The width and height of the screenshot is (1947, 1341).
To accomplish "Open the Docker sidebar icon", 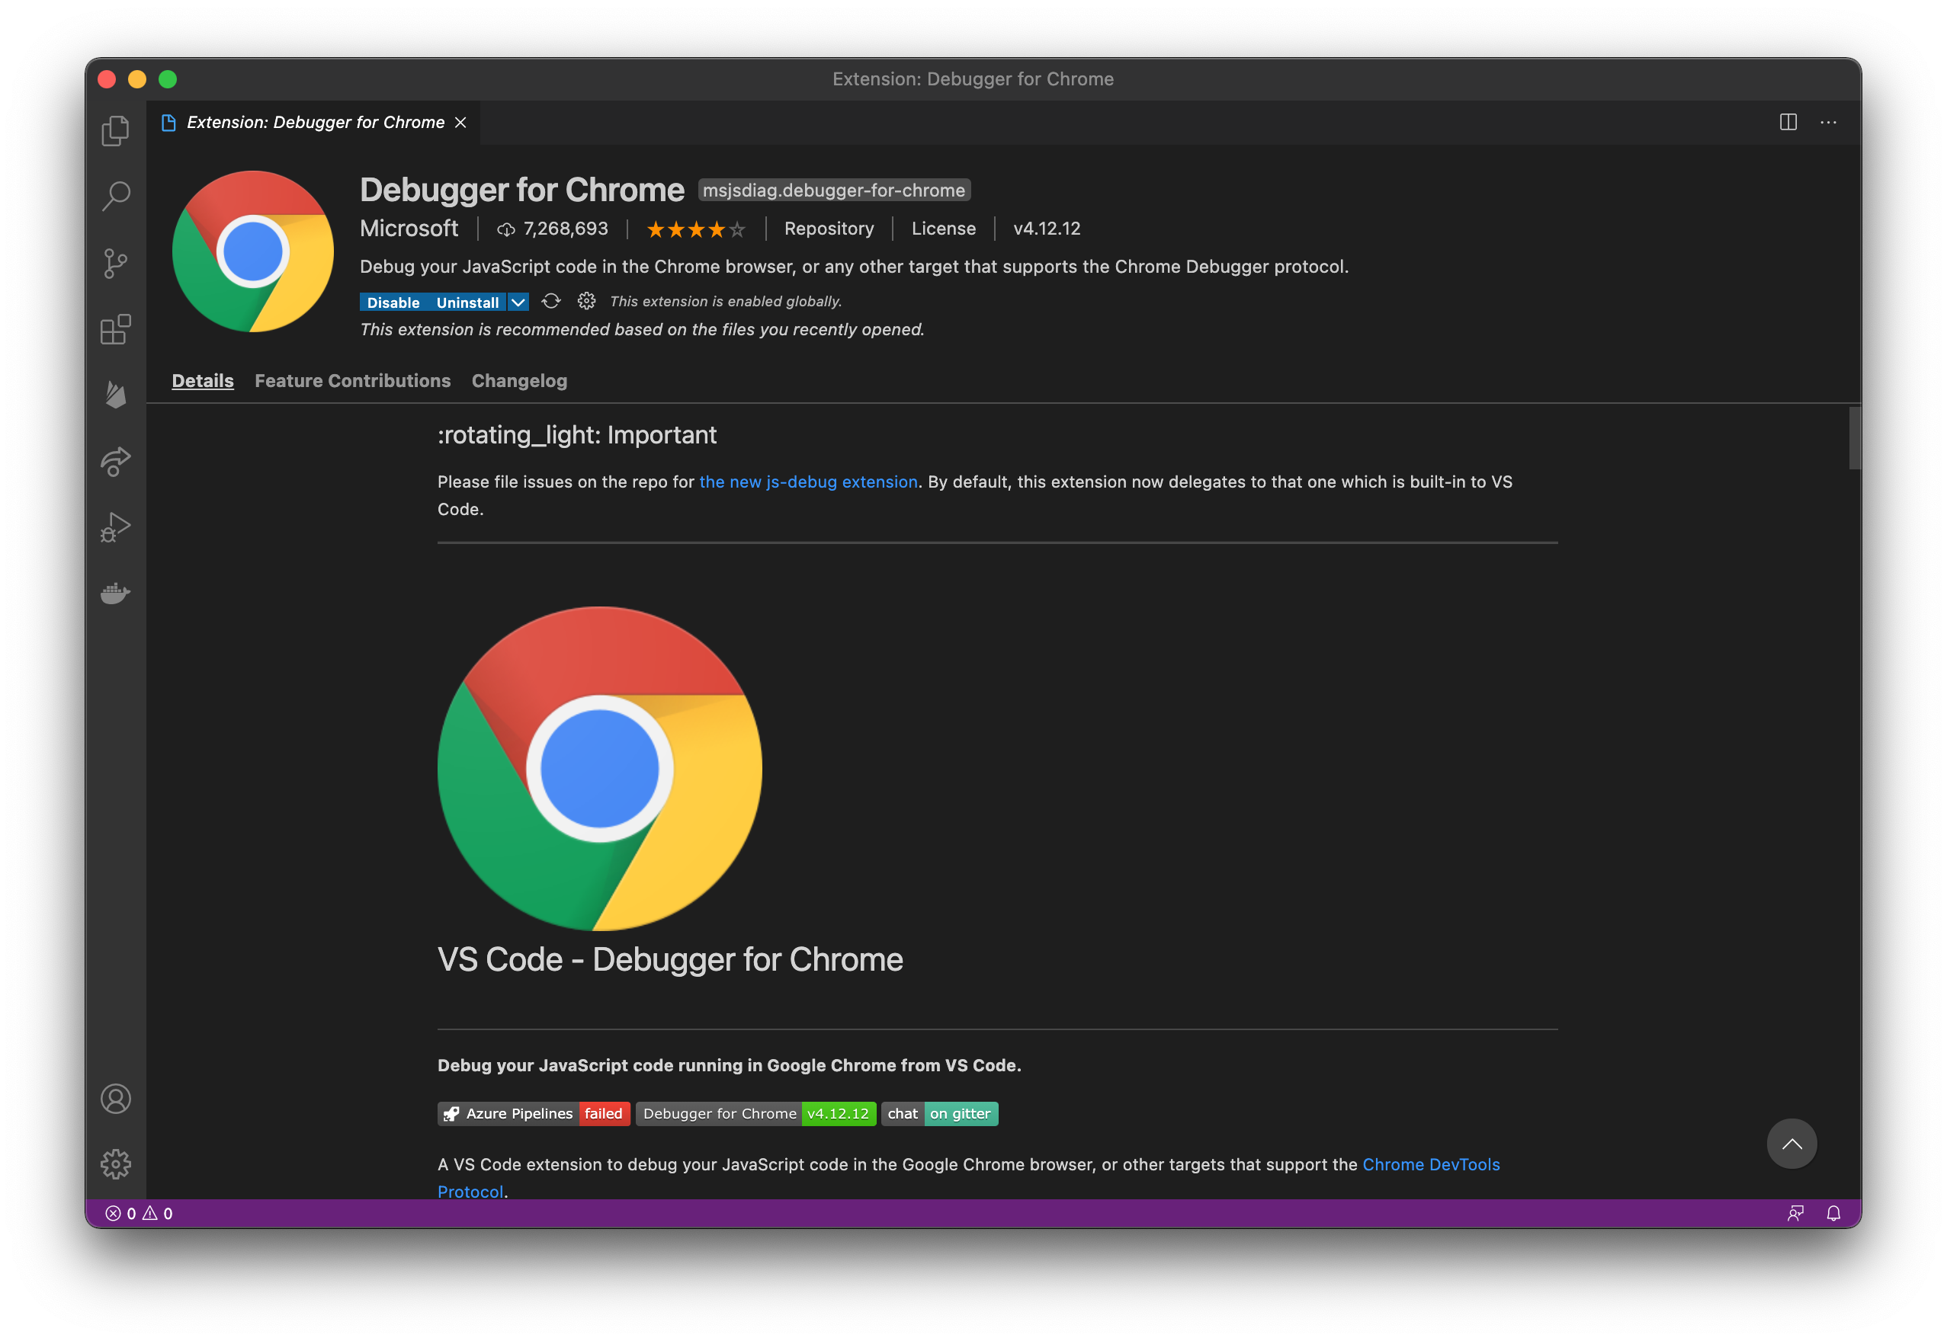I will click(115, 592).
